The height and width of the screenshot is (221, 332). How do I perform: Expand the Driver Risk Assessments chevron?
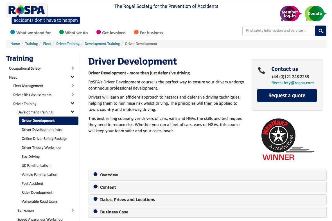[x=73, y=95]
